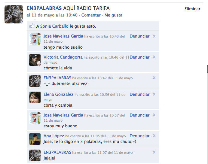Screen dimensions: 208x164
Task: Open Victoria Cendagorta's avatar photo
Action: [35, 60]
